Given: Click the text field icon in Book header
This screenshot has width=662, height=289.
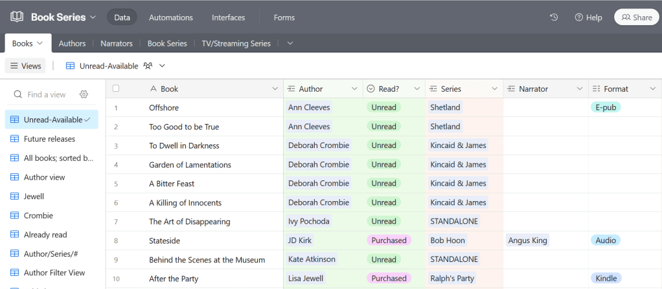Looking at the screenshot, I should tap(154, 89).
